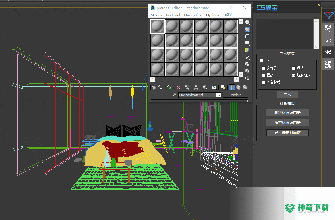335x220 pixels.
Task: Click the Go to Parent icon
Action: 239,87
